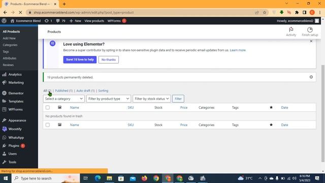Tick the select-all checkbox in table header
The image size is (325, 183).
coord(47,107)
